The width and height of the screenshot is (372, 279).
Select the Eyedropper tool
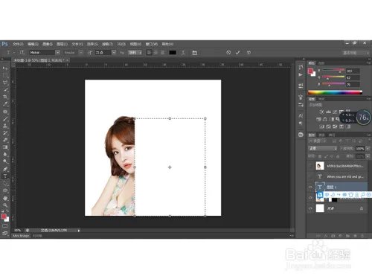click(5, 104)
